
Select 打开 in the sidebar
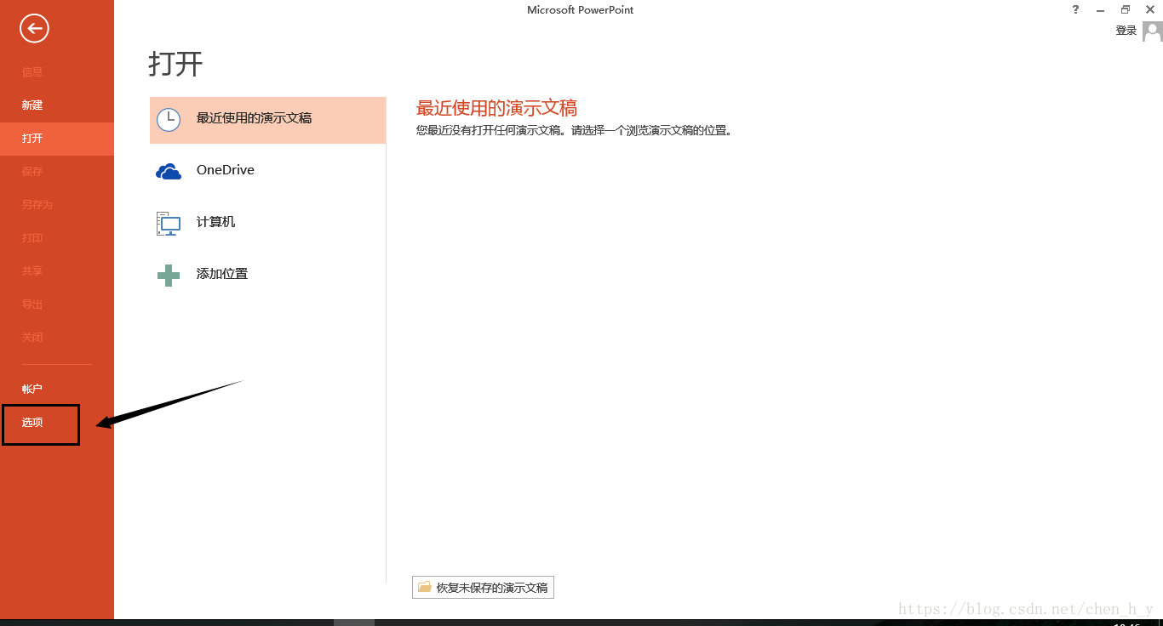(x=57, y=139)
